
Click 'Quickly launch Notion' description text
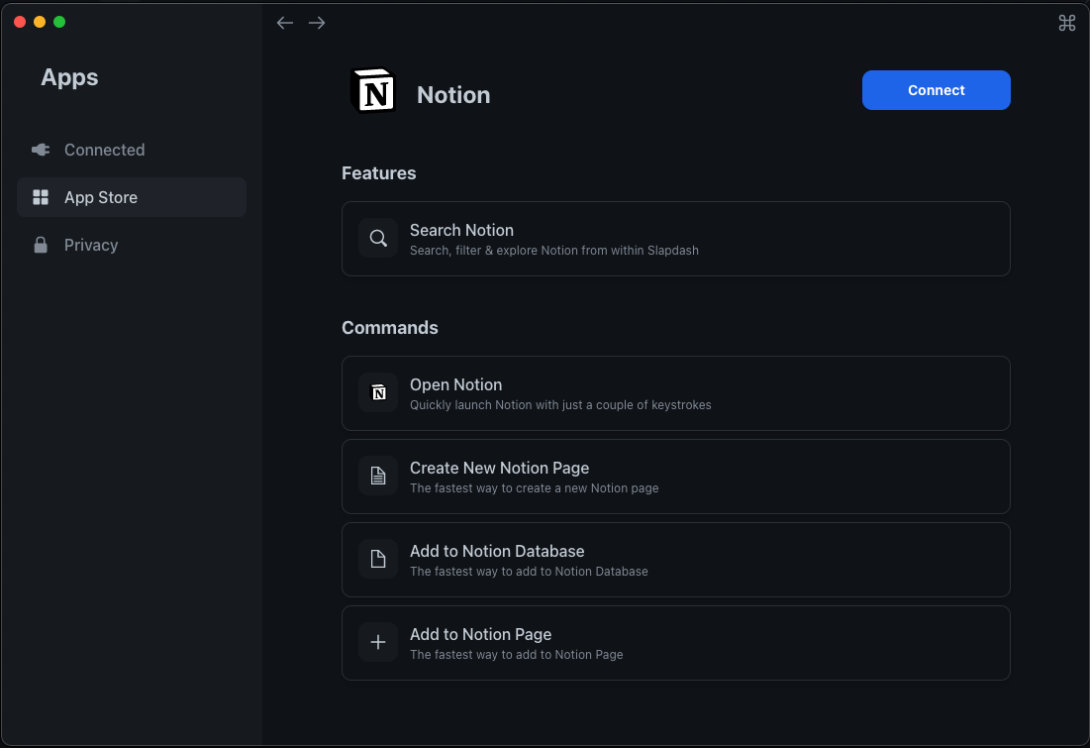tap(560, 405)
